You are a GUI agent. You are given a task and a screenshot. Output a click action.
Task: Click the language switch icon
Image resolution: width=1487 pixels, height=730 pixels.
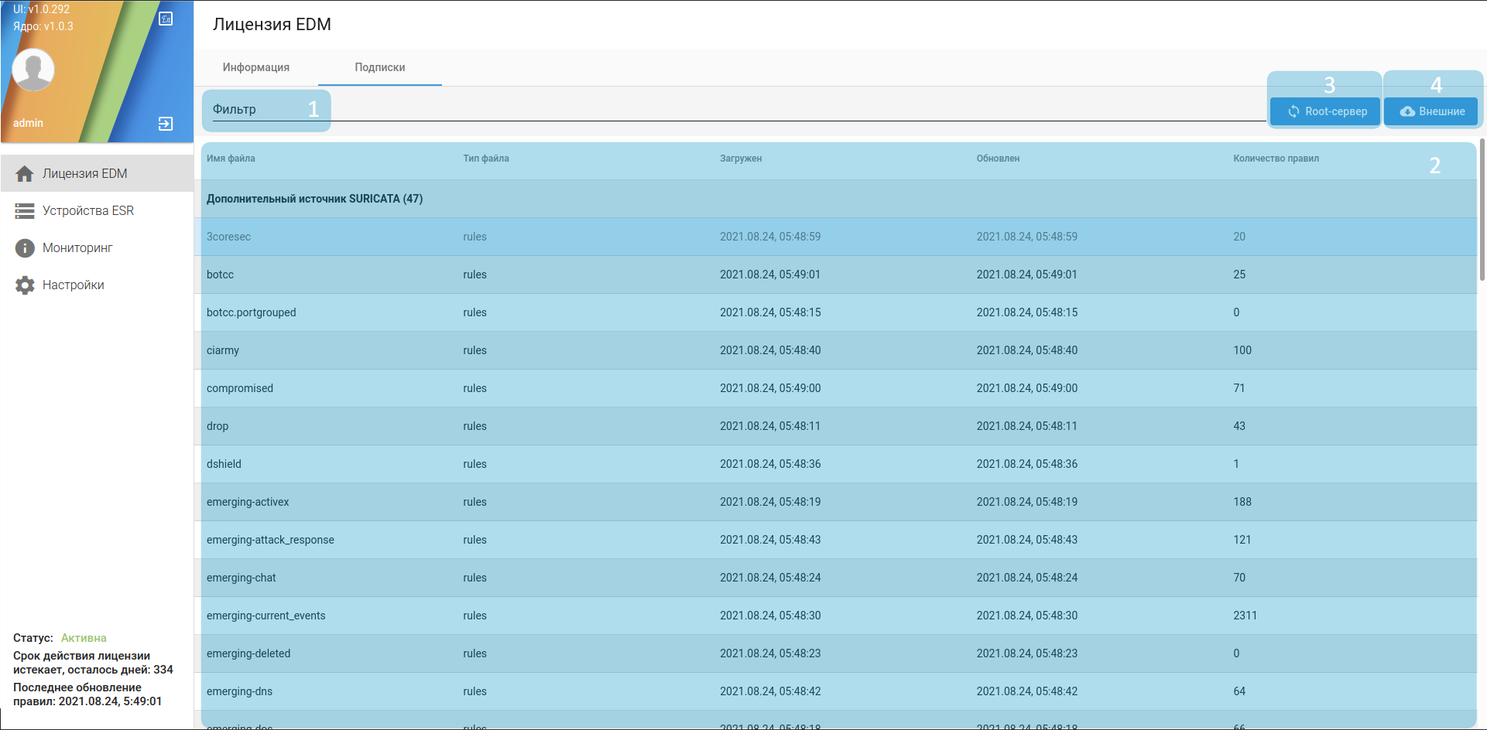[166, 19]
